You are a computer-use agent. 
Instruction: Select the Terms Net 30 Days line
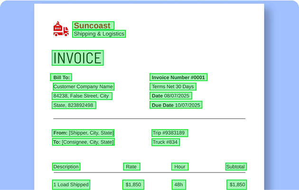(173, 87)
